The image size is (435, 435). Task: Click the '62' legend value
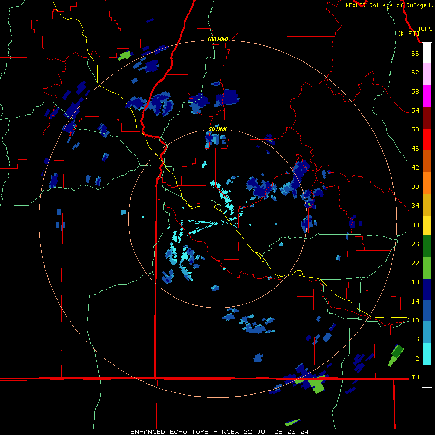click(415, 72)
